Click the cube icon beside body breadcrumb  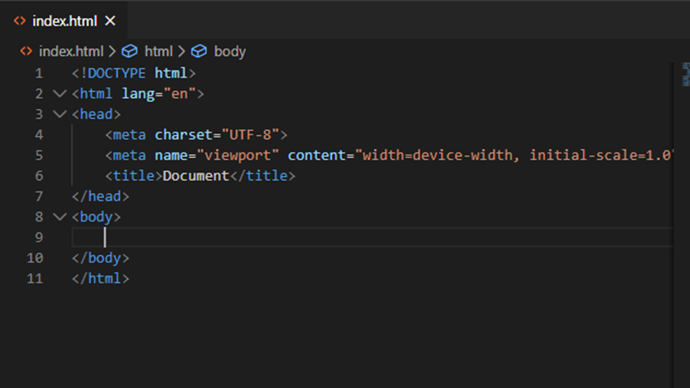(x=199, y=51)
